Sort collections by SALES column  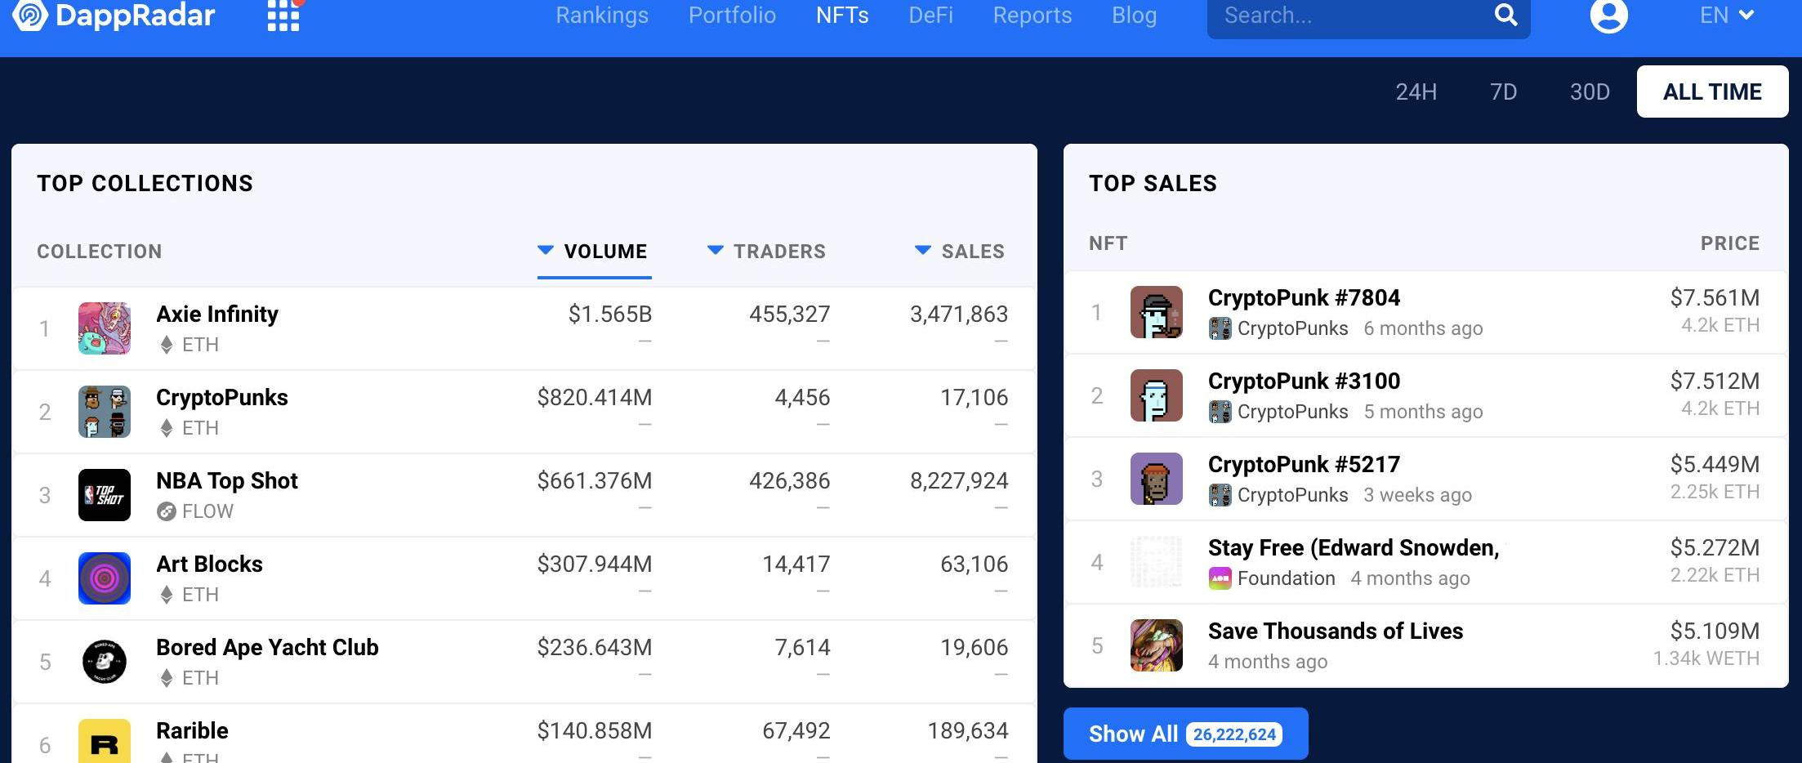(960, 252)
